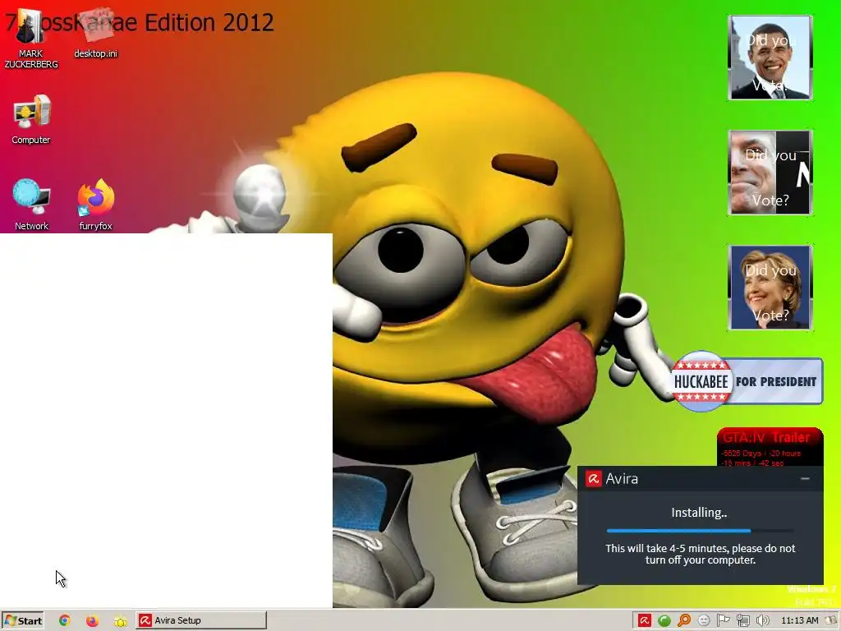The height and width of the screenshot is (631, 841).
Task: Click the 'This will take 4-5 minutes' message
Action: point(700,555)
